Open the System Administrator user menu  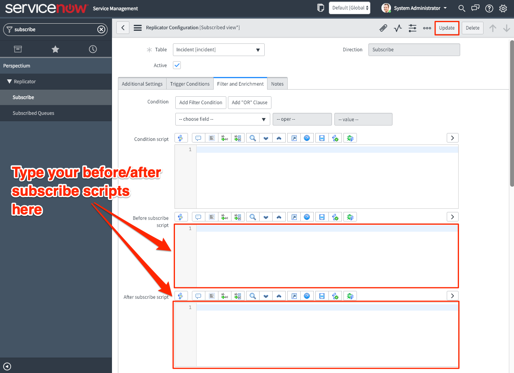[x=414, y=8]
